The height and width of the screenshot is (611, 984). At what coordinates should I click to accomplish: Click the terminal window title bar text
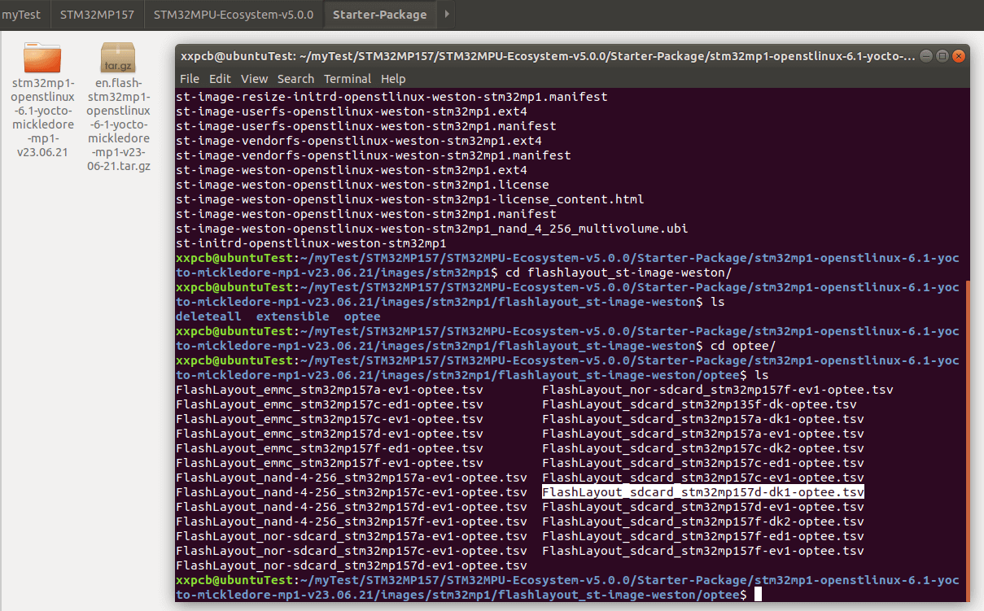tap(549, 56)
